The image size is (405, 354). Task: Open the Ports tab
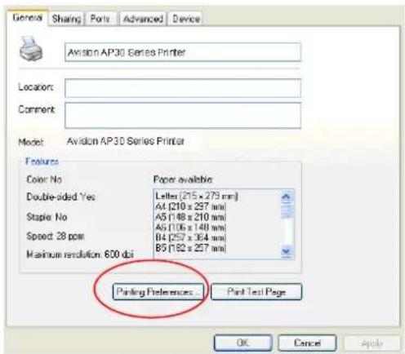(100, 19)
